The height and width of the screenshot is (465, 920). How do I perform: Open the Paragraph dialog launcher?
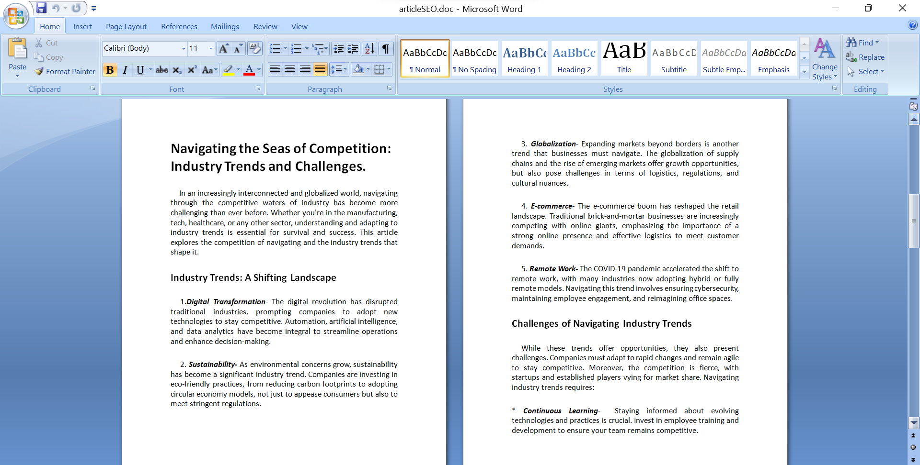point(390,89)
